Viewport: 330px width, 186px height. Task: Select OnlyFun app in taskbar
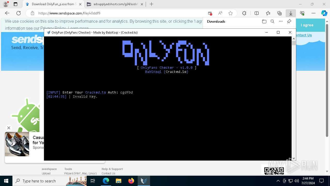point(144,181)
